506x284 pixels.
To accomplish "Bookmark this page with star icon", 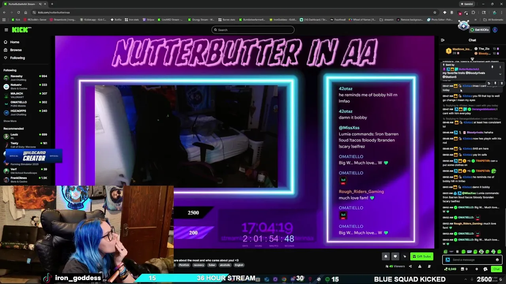I will 435,12.
